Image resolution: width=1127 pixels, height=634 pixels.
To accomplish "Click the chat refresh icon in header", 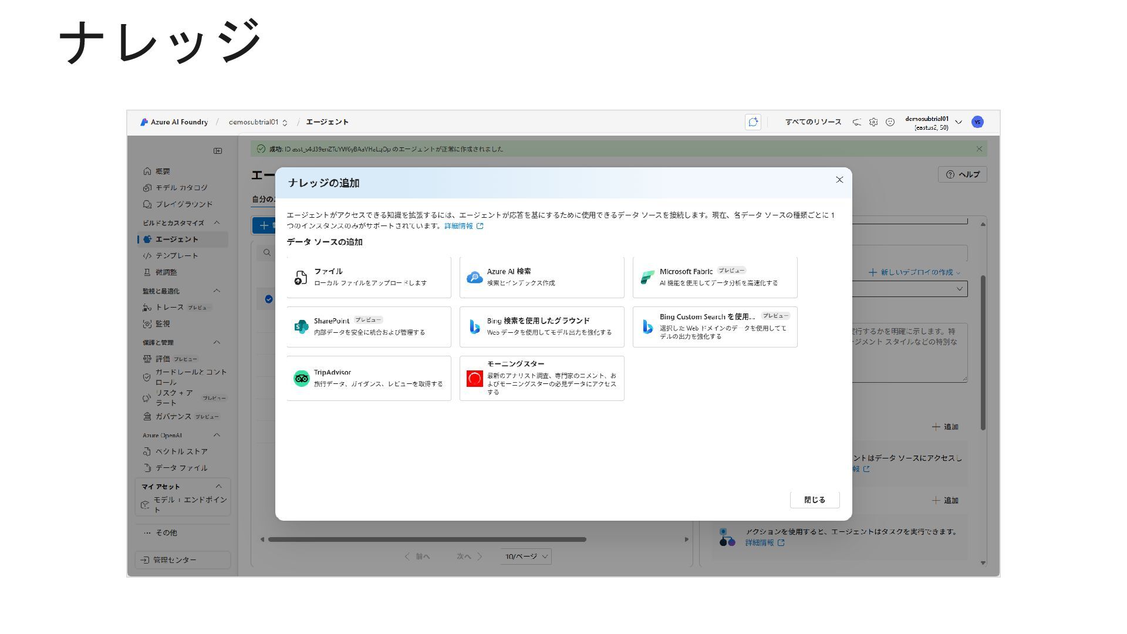I will coord(753,122).
